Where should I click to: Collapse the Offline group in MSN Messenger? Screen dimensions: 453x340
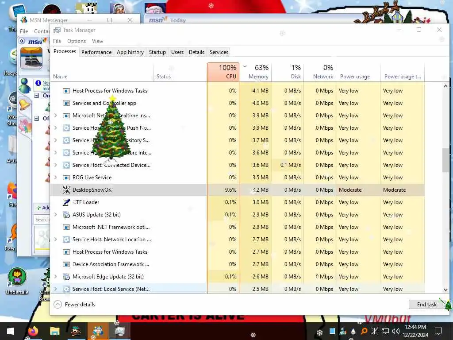click(37, 118)
